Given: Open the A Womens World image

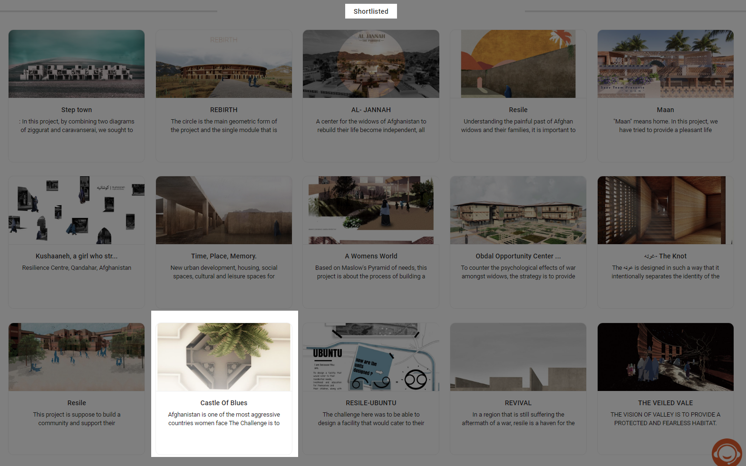Looking at the screenshot, I should (x=371, y=210).
